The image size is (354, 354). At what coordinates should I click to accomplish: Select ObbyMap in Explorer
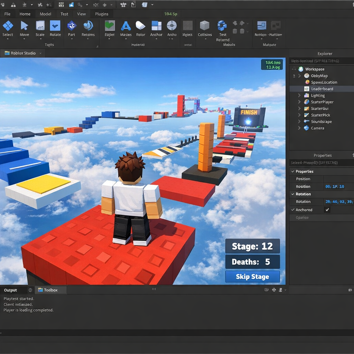click(319, 76)
